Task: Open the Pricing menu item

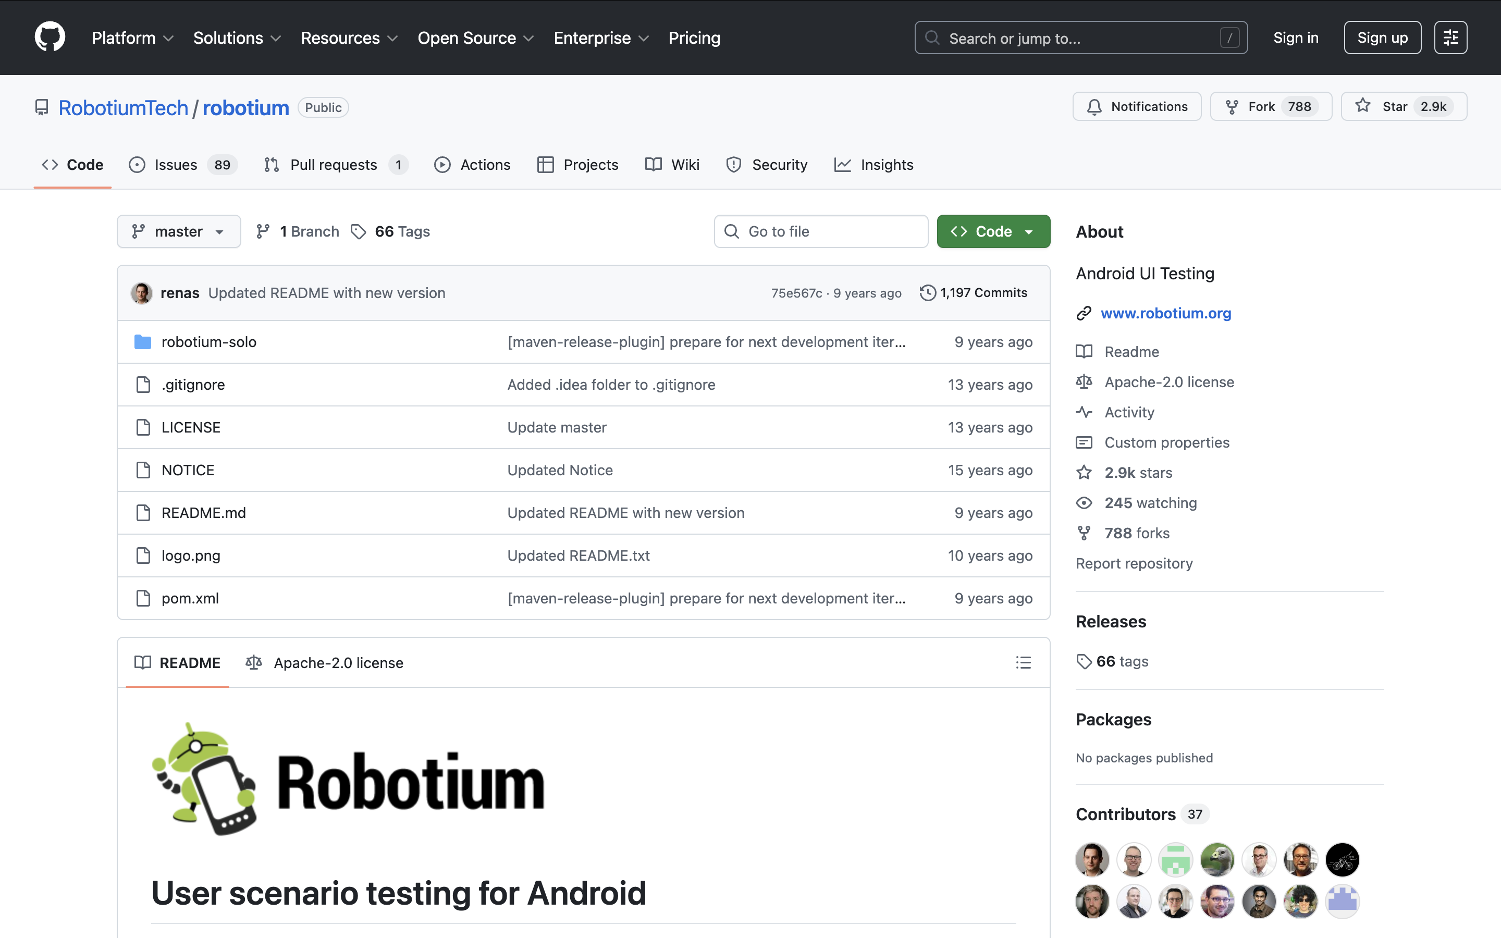Action: 694,38
